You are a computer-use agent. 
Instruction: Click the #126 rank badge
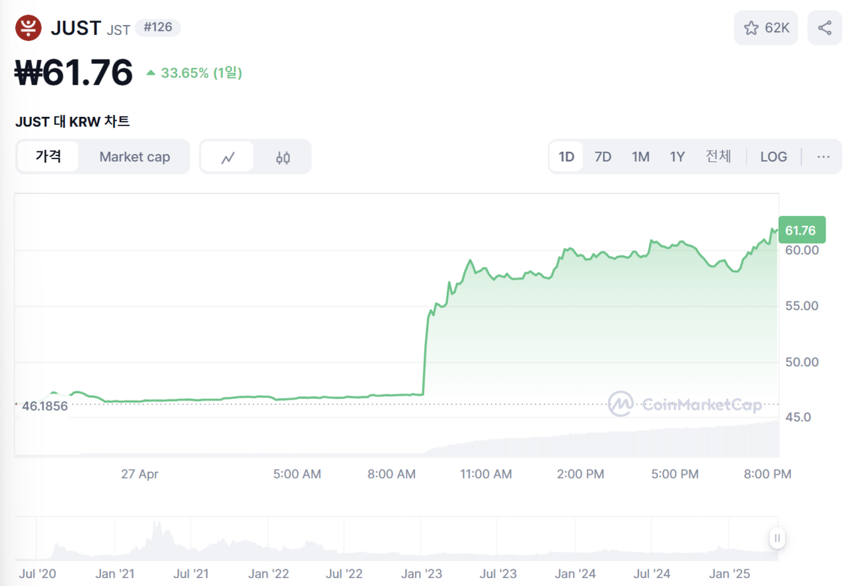(x=157, y=28)
